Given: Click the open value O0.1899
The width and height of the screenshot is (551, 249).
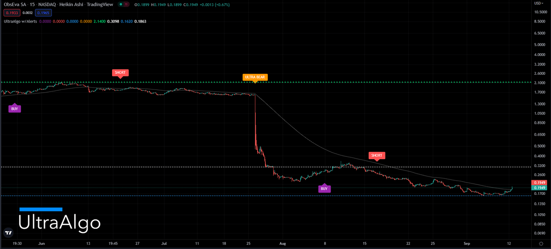Looking at the screenshot, I should [142, 5].
